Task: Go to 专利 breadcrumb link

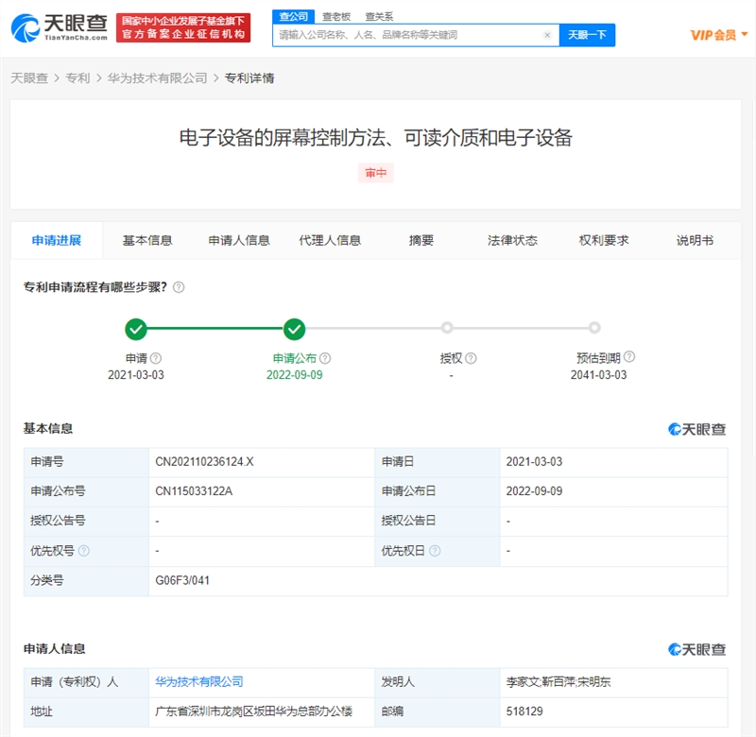Action: (x=77, y=78)
